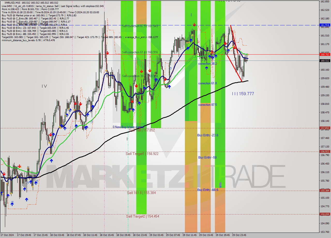
Task: Click the 'Buy %20 @ Market price' info line
Action: [39, 15]
